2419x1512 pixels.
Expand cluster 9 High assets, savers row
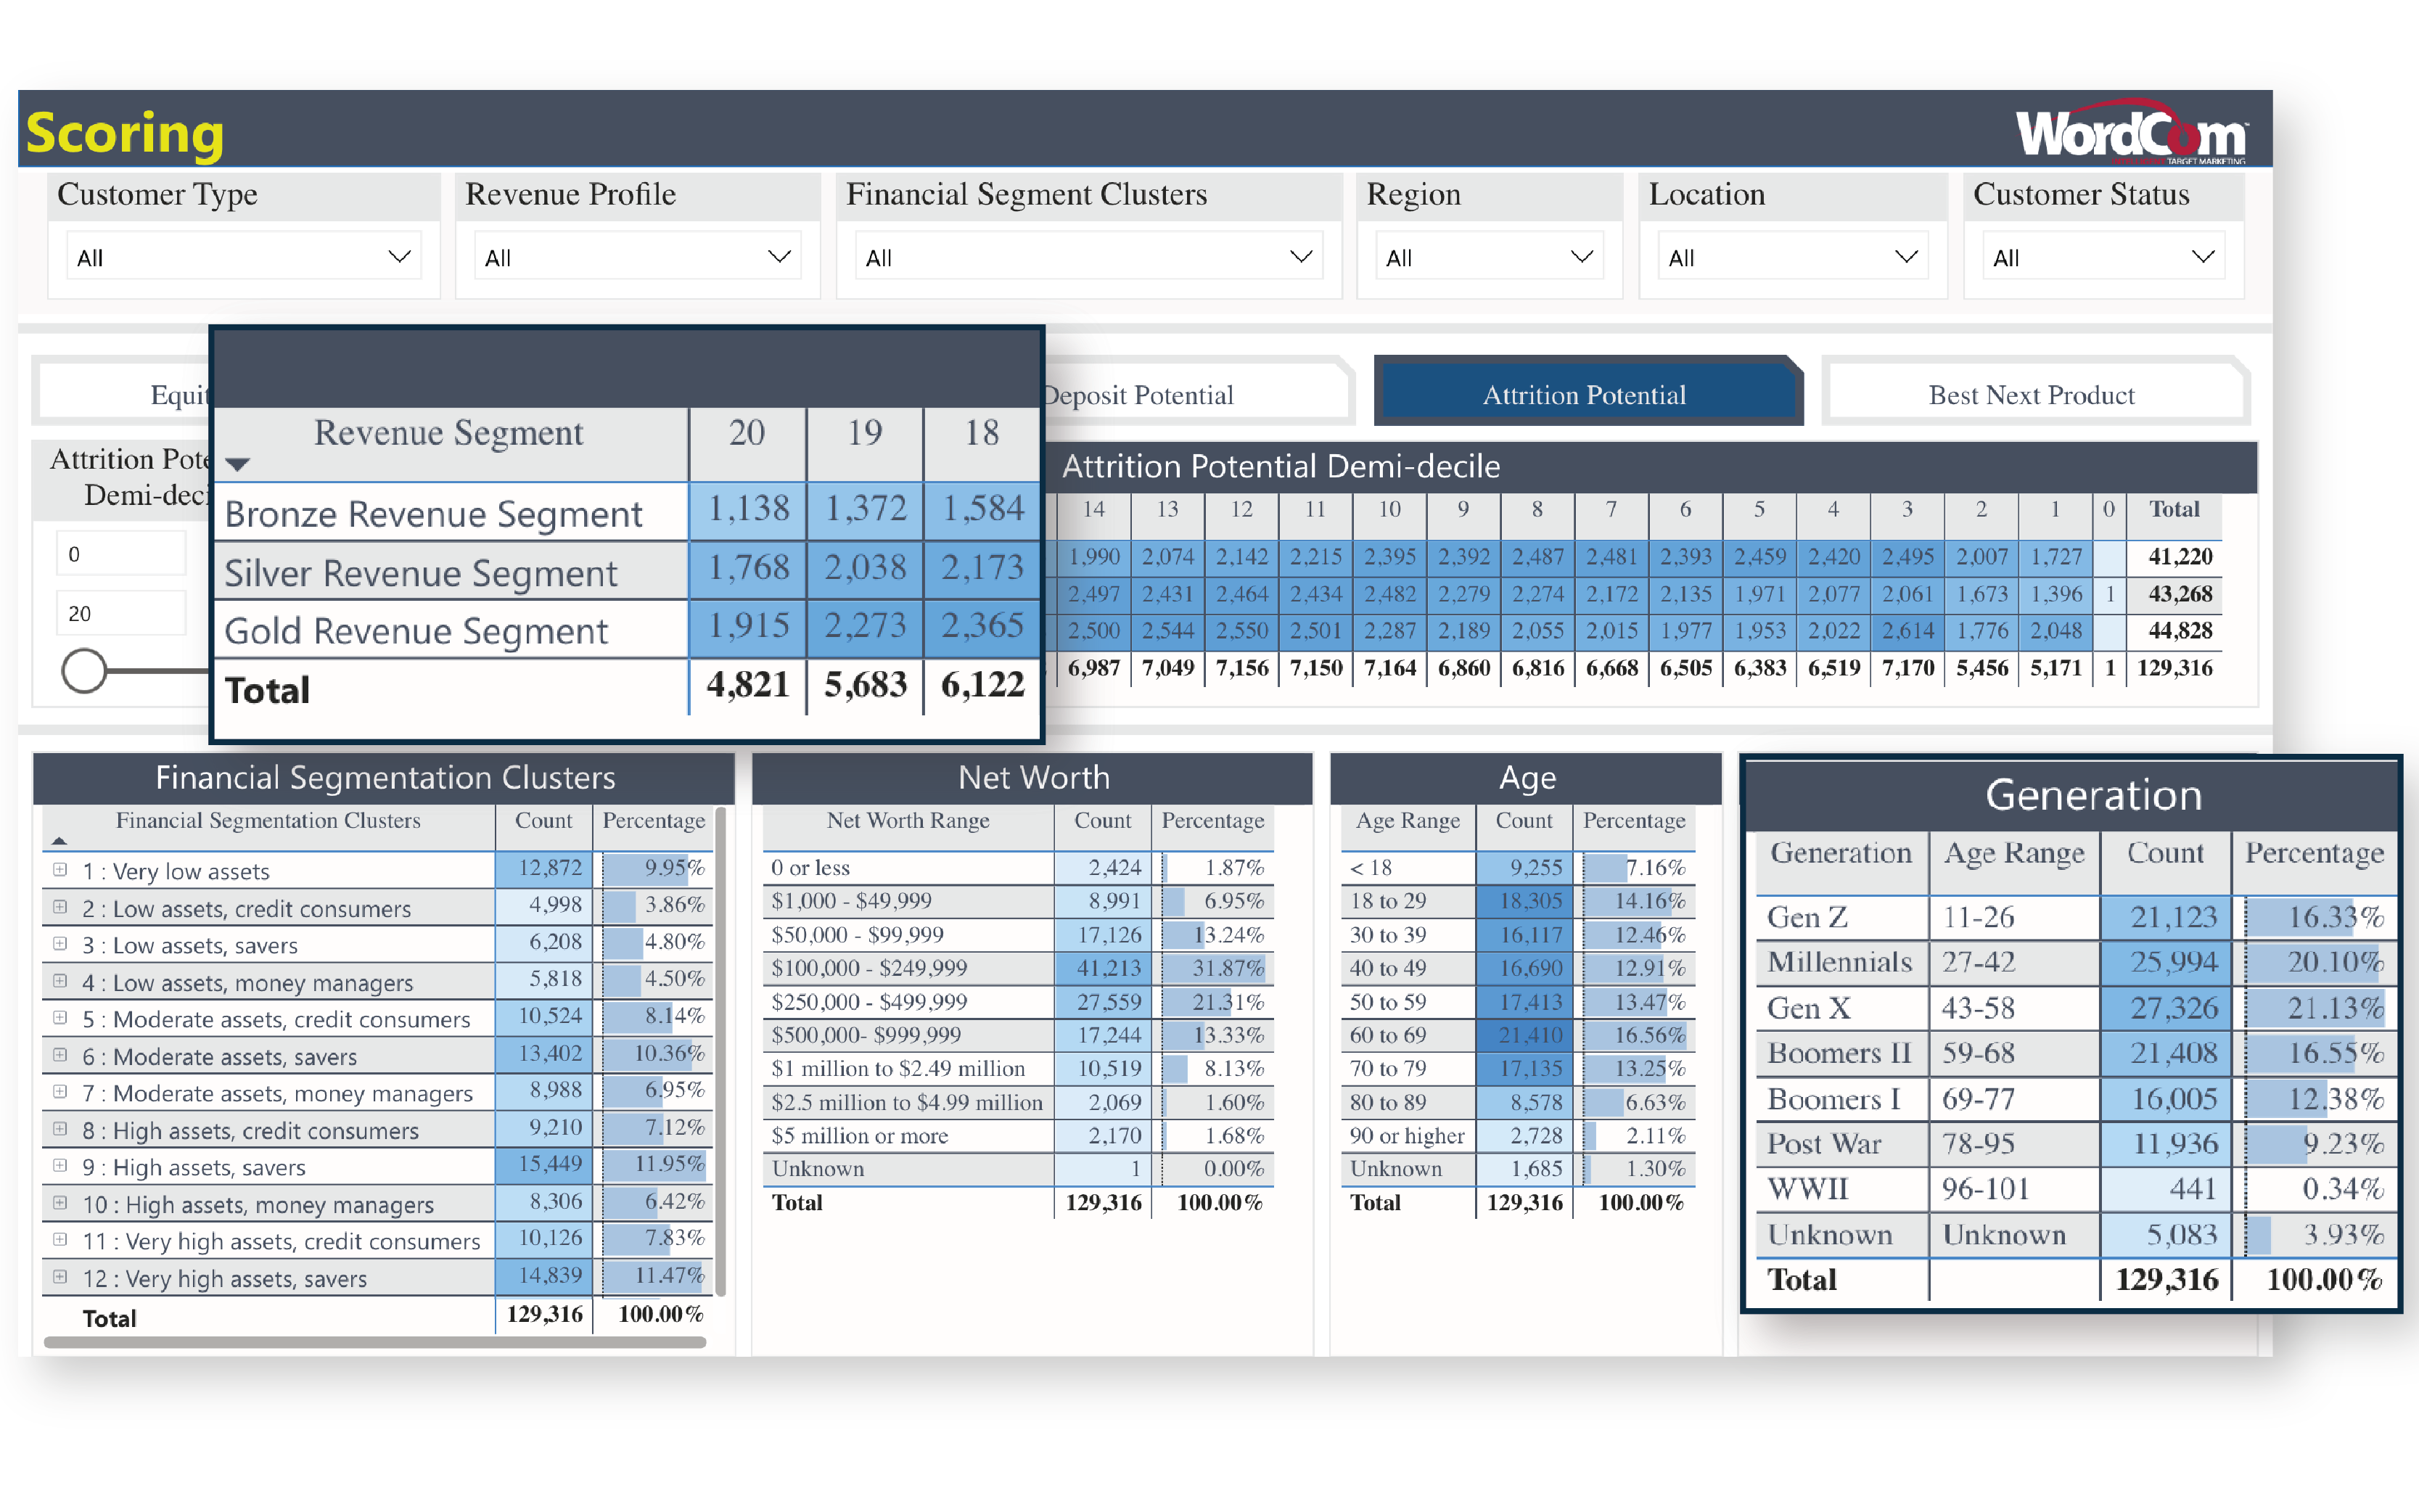[x=60, y=1166]
